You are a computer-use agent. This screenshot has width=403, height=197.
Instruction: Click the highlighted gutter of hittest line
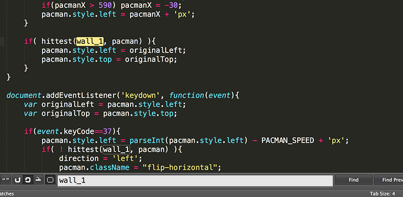[x=3, y=41]
